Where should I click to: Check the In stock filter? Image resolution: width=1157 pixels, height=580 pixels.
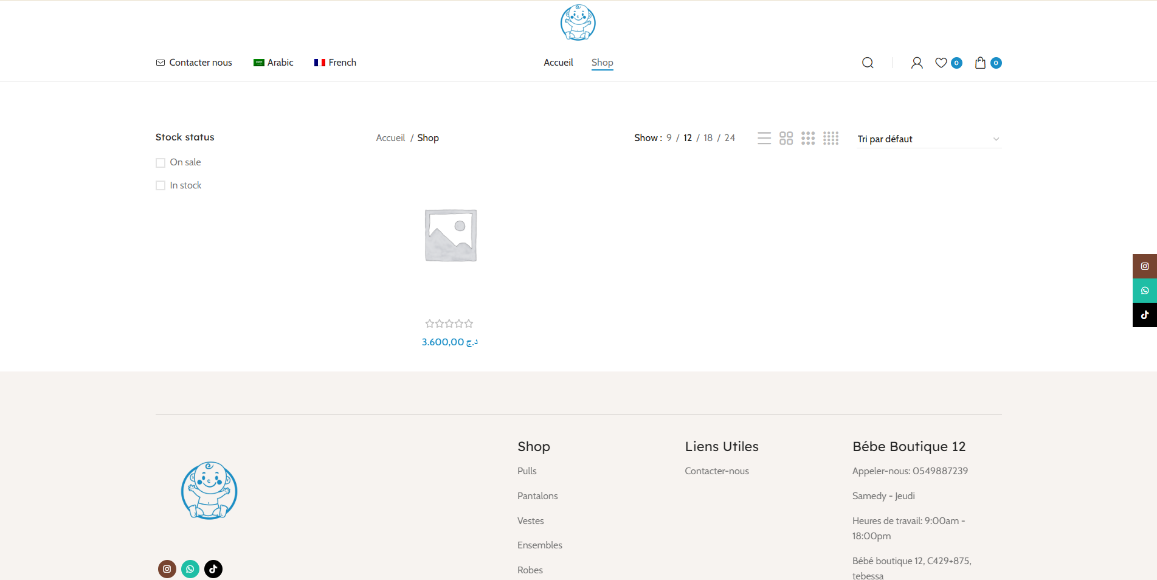click(x=161, y=186)
